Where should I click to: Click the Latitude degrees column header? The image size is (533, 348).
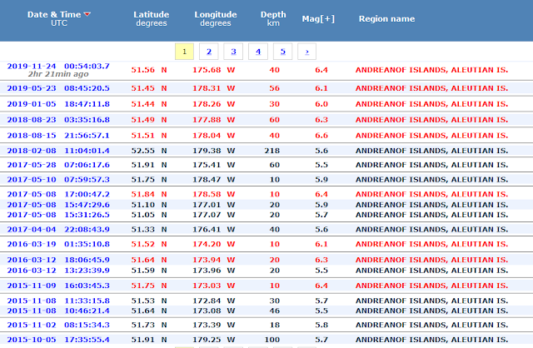click(x=152, y=18)
